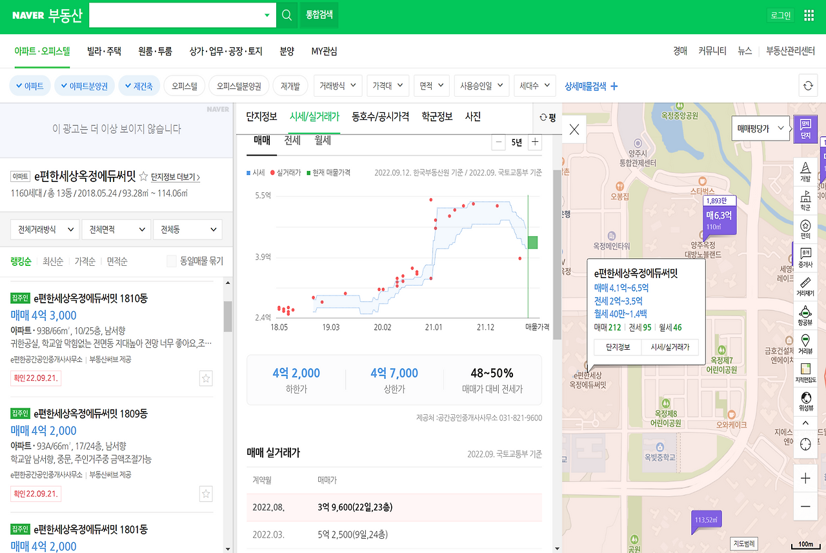Switch to the 학군정보 tab
Viewport: 826px width, 553px height.
[437, 117]
